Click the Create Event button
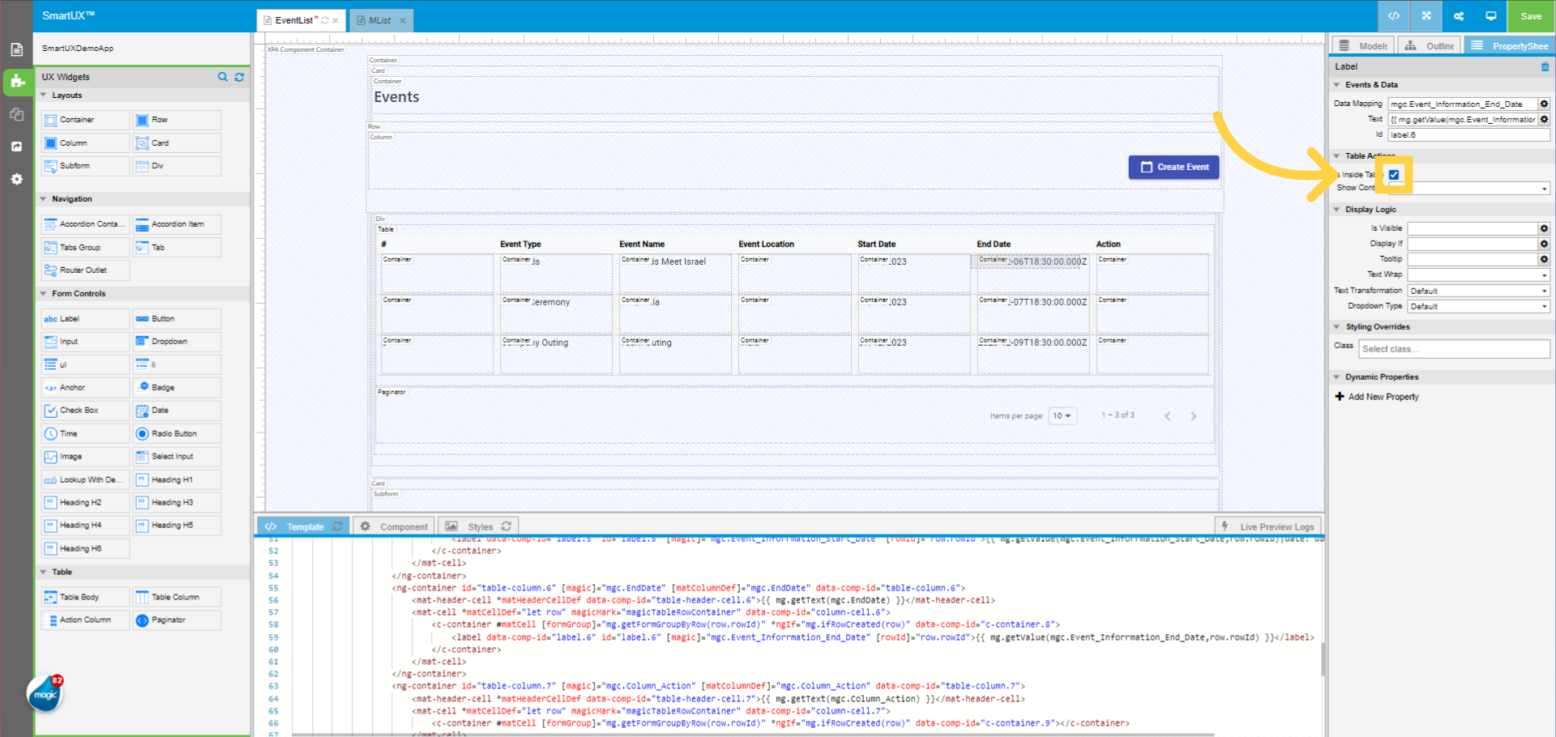 tap(1173, 167)
